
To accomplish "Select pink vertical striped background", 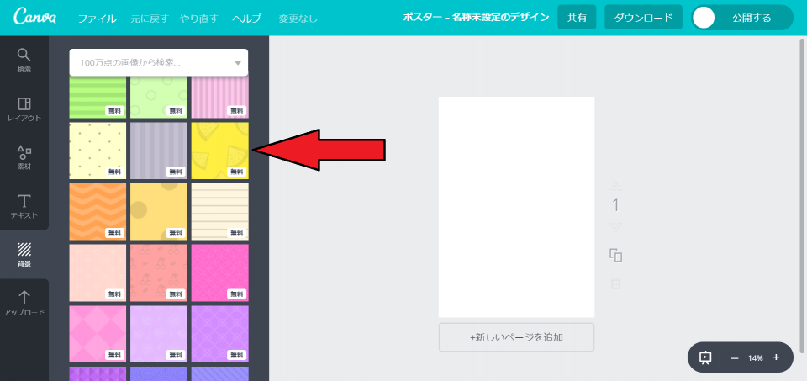I will point(219,98).
